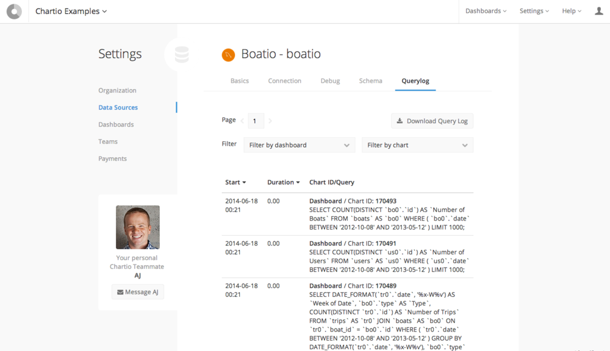
Task: Open the Help top menu
Action: tap(572, 11)
